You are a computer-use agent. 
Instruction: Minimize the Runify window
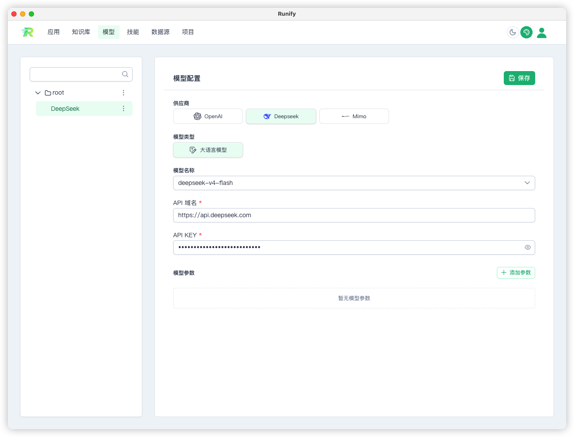pyautogui.click(x=23, y=14)
